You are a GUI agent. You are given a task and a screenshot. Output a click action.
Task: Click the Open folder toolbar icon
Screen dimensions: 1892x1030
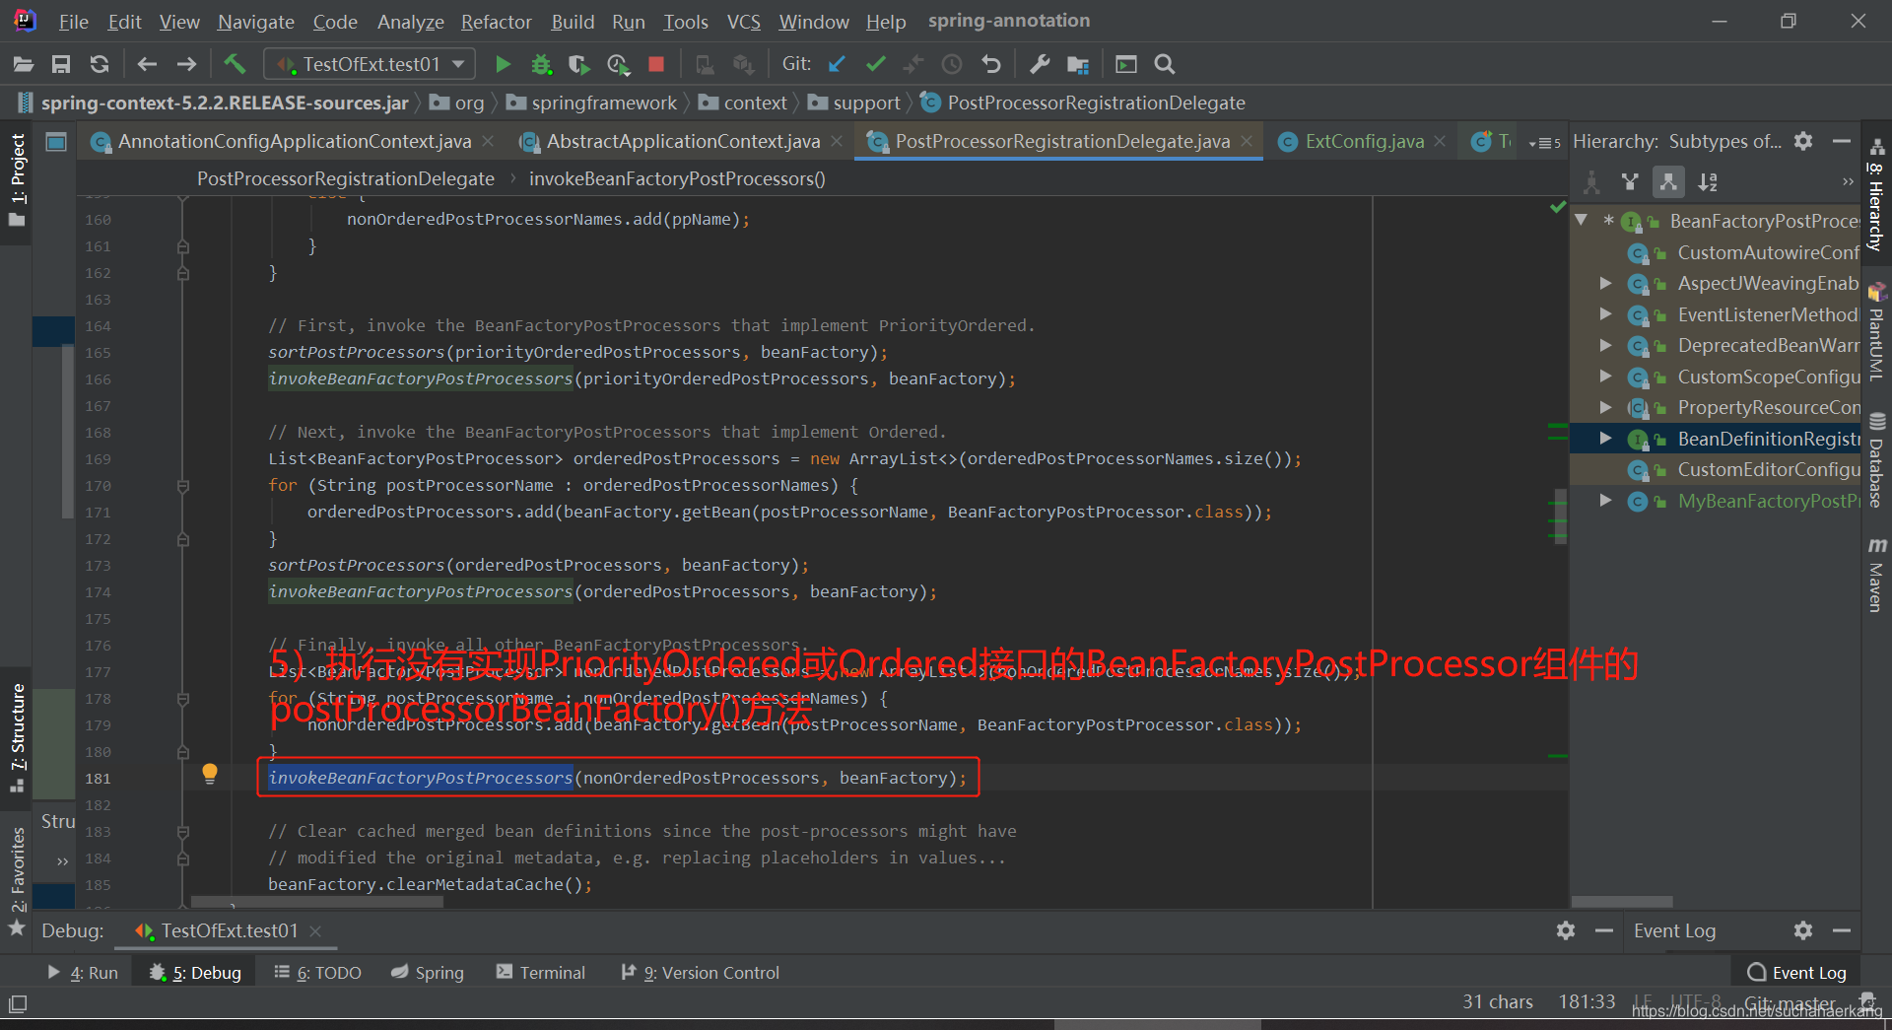point(24,64)
